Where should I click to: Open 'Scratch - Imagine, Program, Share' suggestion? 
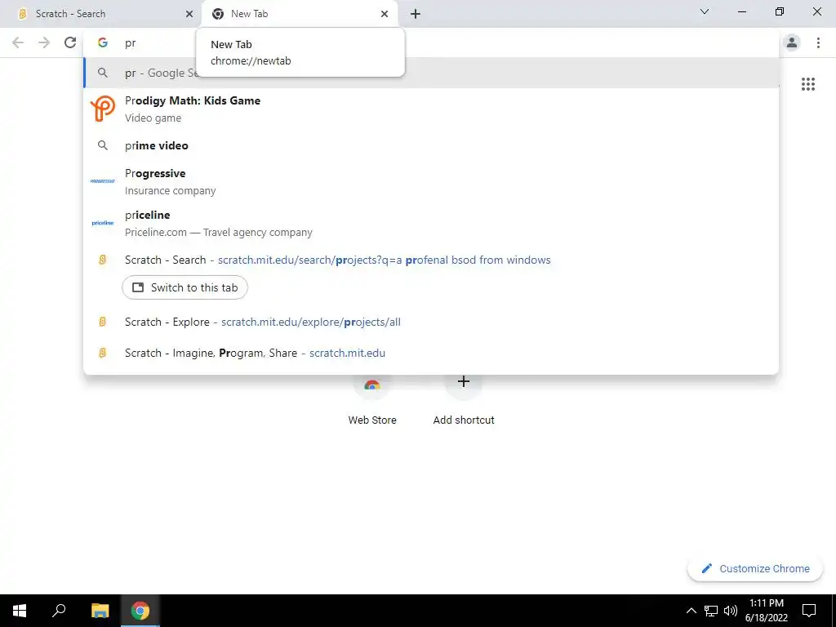431,353
